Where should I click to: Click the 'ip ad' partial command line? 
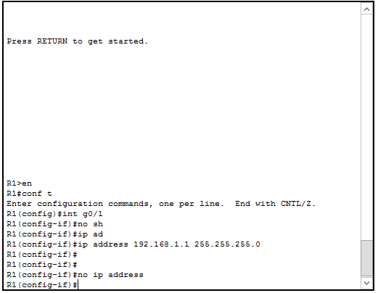click(55, 234)
